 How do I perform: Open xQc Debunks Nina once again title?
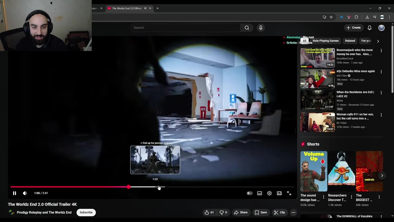(356, 71)
